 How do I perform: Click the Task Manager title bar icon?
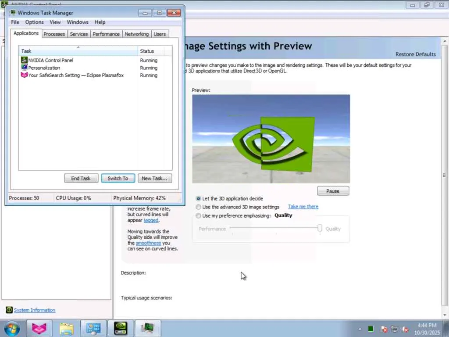[x=13, y=13]
